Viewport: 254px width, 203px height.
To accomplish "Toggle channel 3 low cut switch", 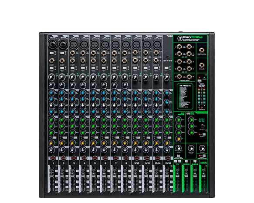I will coord(72,68).
